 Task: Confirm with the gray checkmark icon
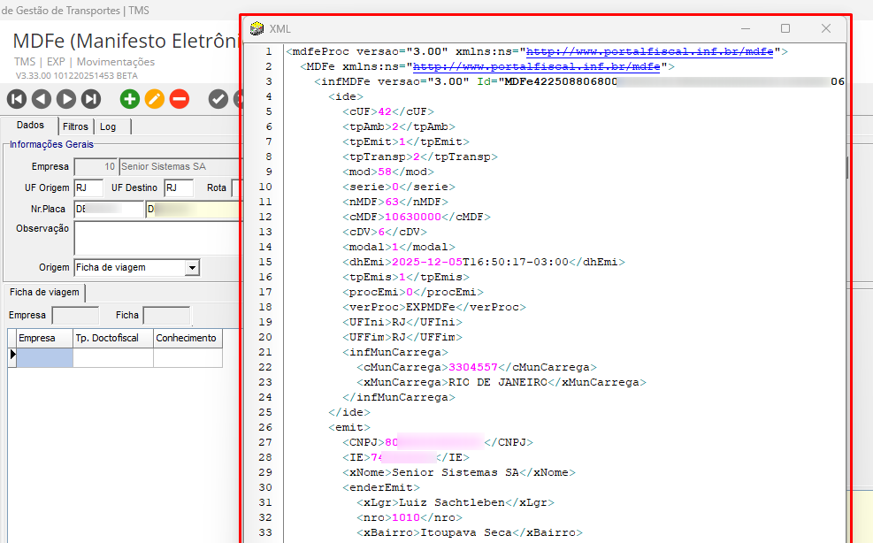coord(218,99)
